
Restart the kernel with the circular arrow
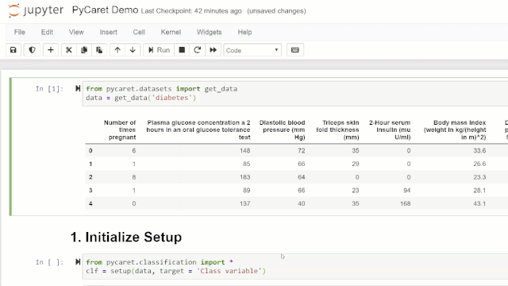click(x=198, y=50)
